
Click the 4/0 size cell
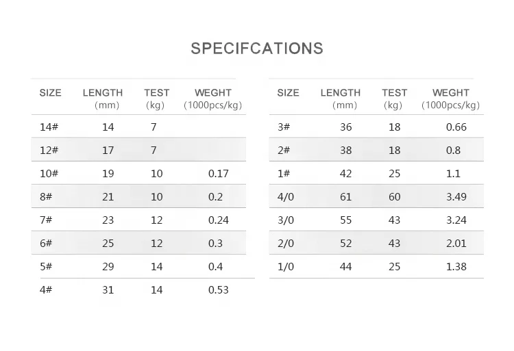[x=286, y=196]
